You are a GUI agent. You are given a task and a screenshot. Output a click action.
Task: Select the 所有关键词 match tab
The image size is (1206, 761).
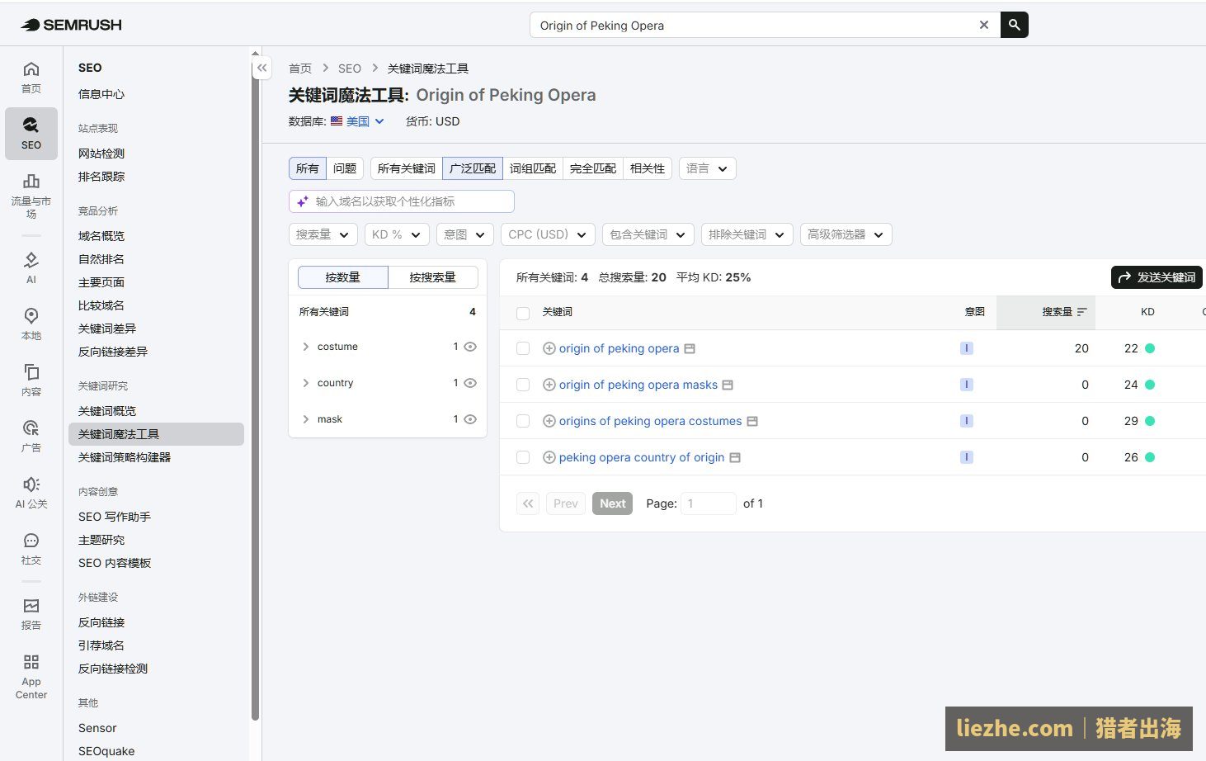(407, 168)
